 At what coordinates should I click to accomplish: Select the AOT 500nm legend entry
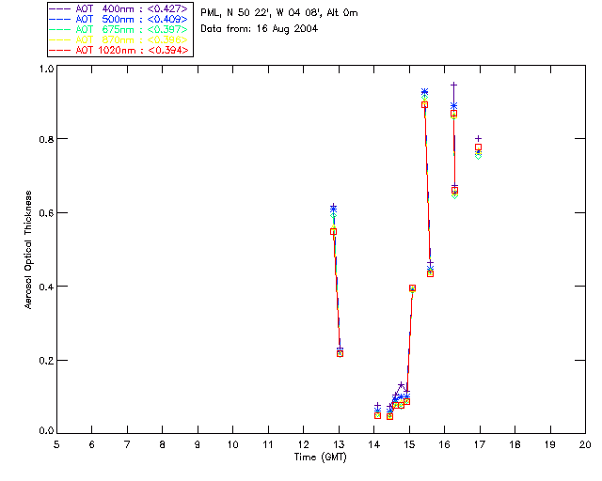tap(119, 19)
